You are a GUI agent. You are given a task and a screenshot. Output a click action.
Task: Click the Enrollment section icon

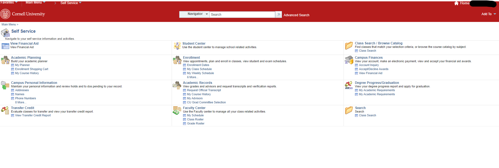tap(177, 60)
